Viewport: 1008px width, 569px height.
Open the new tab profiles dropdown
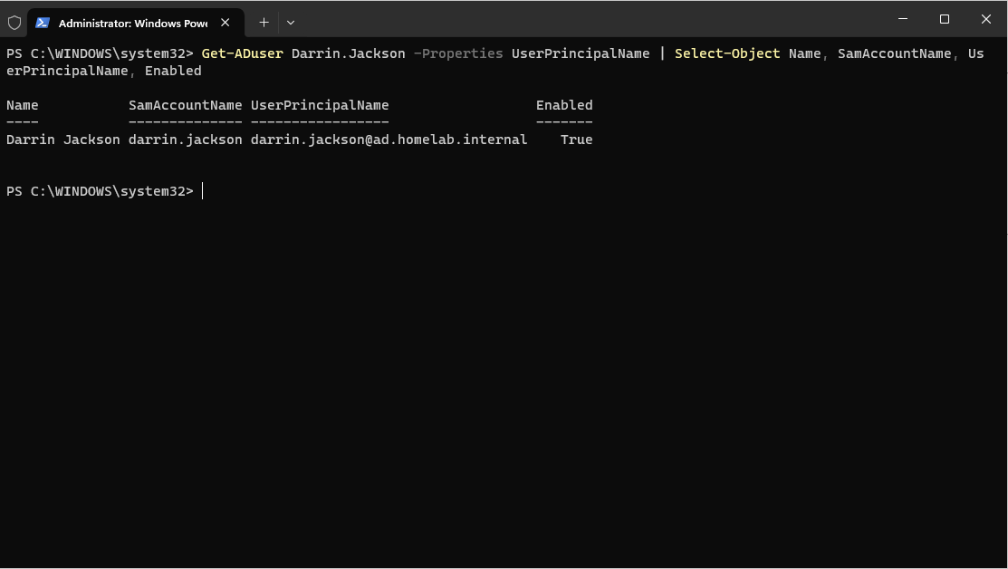pos(291,23)
